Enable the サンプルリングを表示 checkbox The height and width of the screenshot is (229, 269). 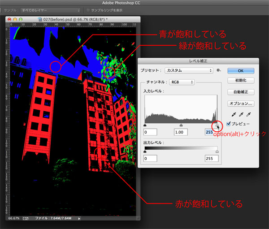click(x=88, y=10)
